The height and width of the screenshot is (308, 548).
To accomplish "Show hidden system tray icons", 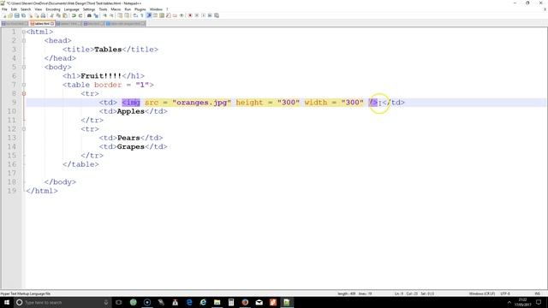I will 509,302.
